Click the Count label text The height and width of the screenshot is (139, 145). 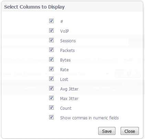pyautogui.click(x=66, y=108)
